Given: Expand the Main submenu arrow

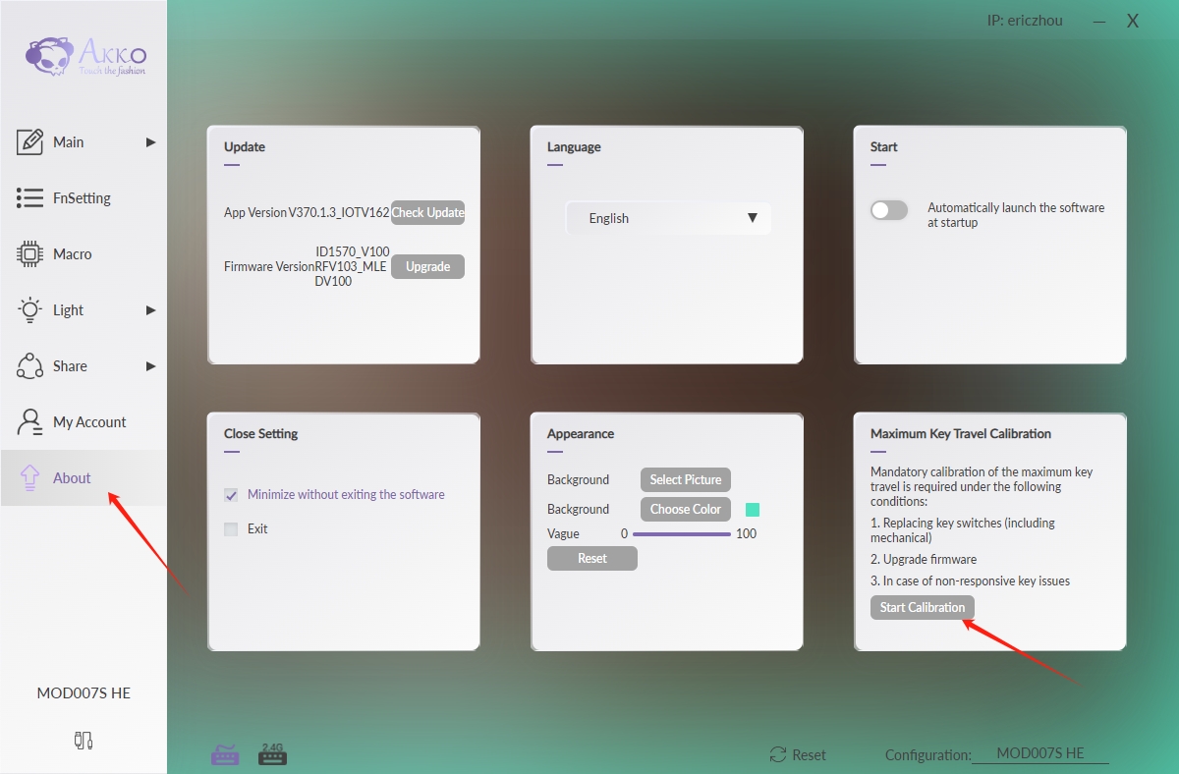Looking at the screenshot, I should [151, 141].
